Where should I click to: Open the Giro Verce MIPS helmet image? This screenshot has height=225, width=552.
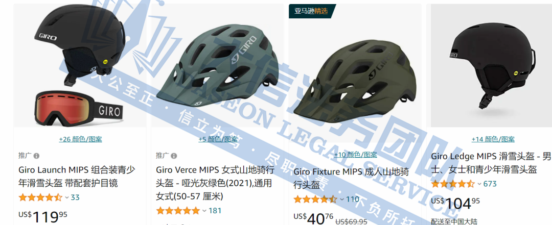[x=218, y=65]
